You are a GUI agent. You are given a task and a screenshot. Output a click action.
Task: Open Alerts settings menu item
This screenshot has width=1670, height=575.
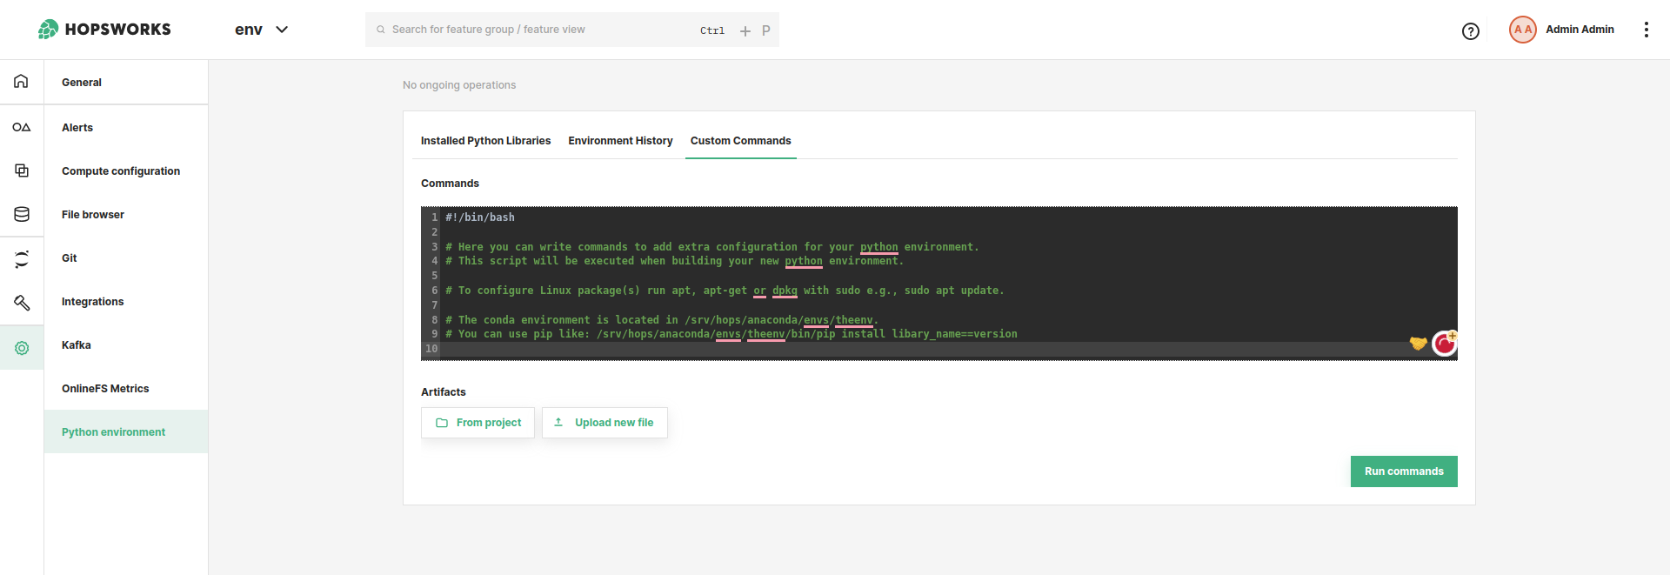[x=126, y=128]
